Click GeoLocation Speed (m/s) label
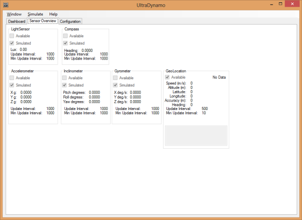 [176, 83]
